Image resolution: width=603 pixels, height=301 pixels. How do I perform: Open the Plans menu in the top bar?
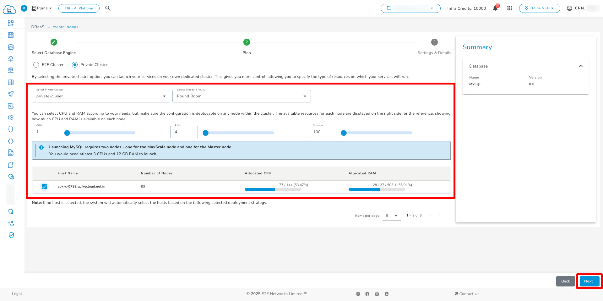coord(41,8)
